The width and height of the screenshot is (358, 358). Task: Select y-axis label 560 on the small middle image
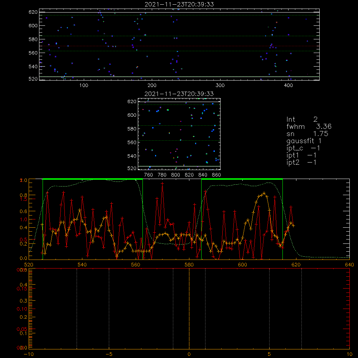click(132, 142)
